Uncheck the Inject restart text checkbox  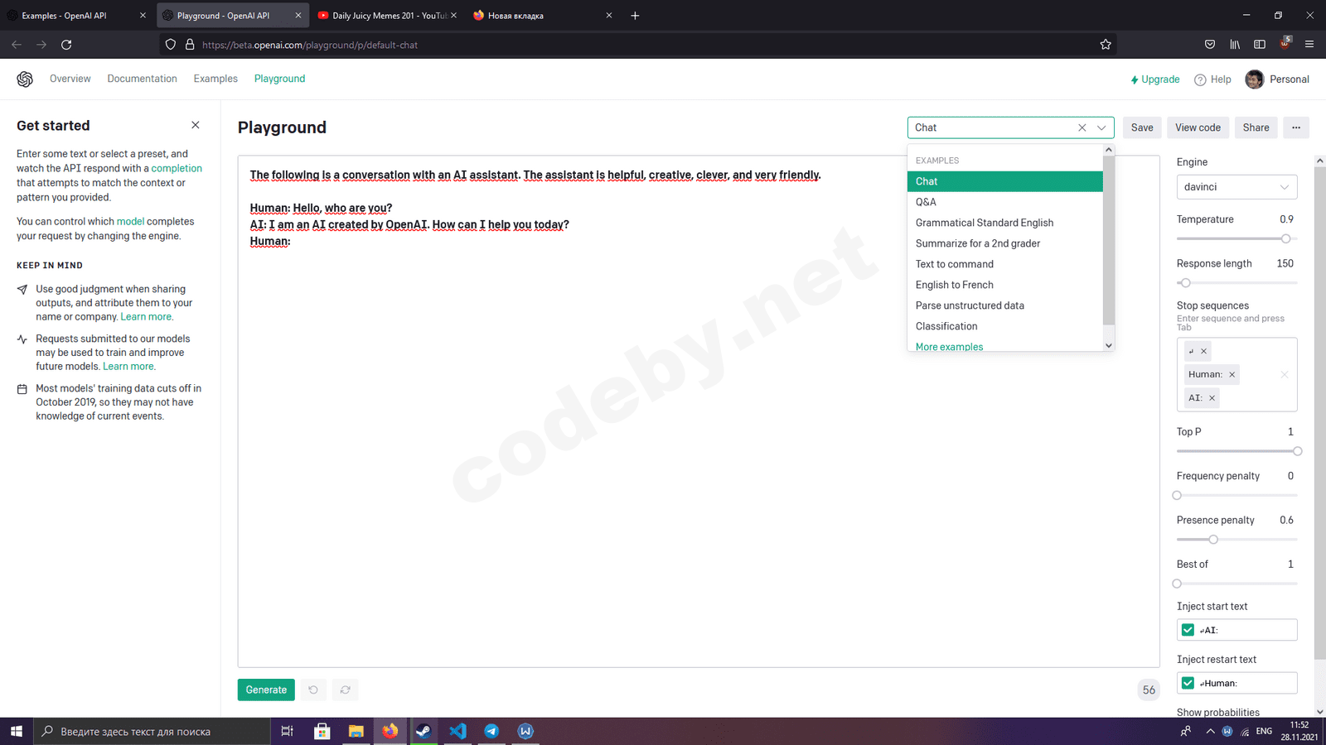coord(1188,683)
